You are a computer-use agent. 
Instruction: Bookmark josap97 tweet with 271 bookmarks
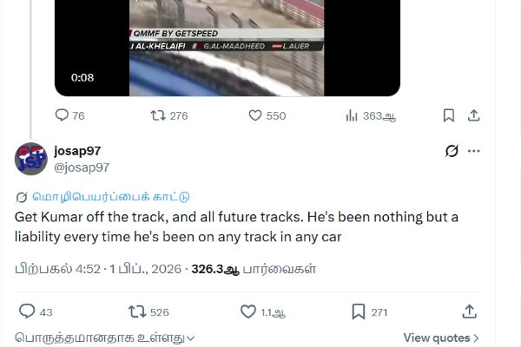click(x=359, y=311)
